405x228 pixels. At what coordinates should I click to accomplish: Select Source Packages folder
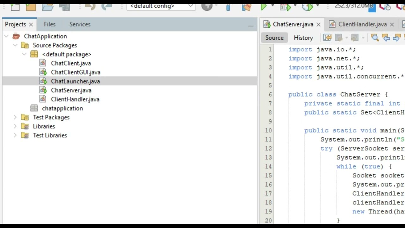click(55, 45)
